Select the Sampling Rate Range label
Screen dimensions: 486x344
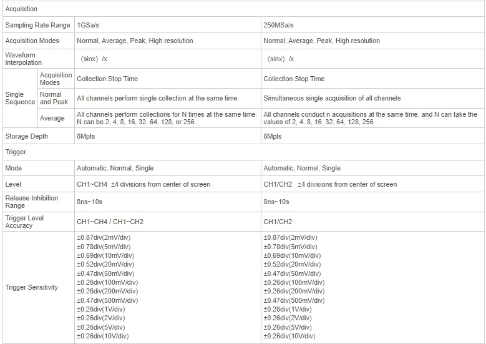tap(37, 25)
